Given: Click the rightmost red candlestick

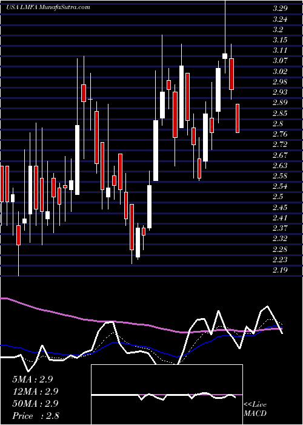Looking at the screenshot, I should [x=238, y=118].
